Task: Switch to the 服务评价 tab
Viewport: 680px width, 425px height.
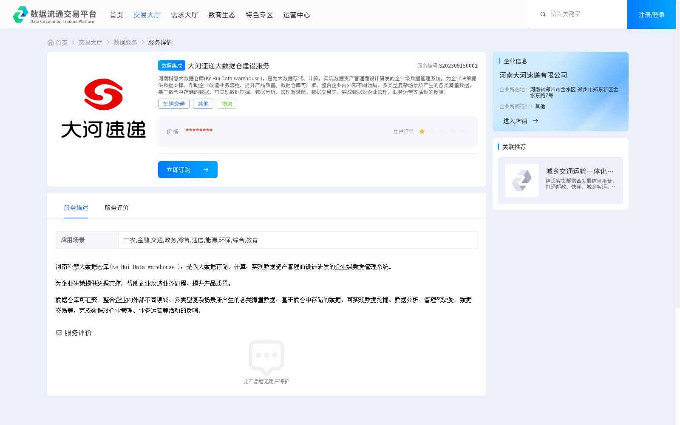Action: tap(117, 208)
